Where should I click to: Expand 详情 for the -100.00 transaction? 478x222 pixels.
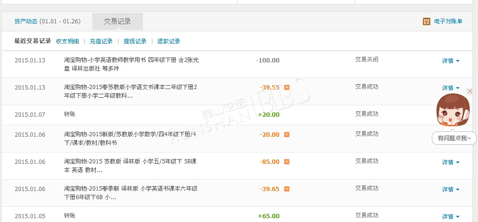click(x=450, y=61)
